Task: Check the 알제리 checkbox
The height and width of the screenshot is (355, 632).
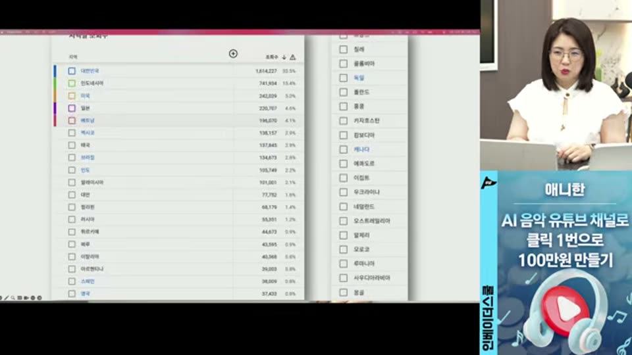Action: point(344,235)
